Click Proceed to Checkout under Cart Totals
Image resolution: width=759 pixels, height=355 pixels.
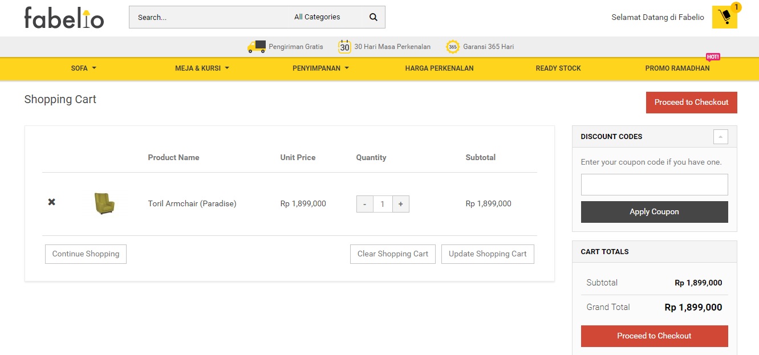tap(654, 336)
